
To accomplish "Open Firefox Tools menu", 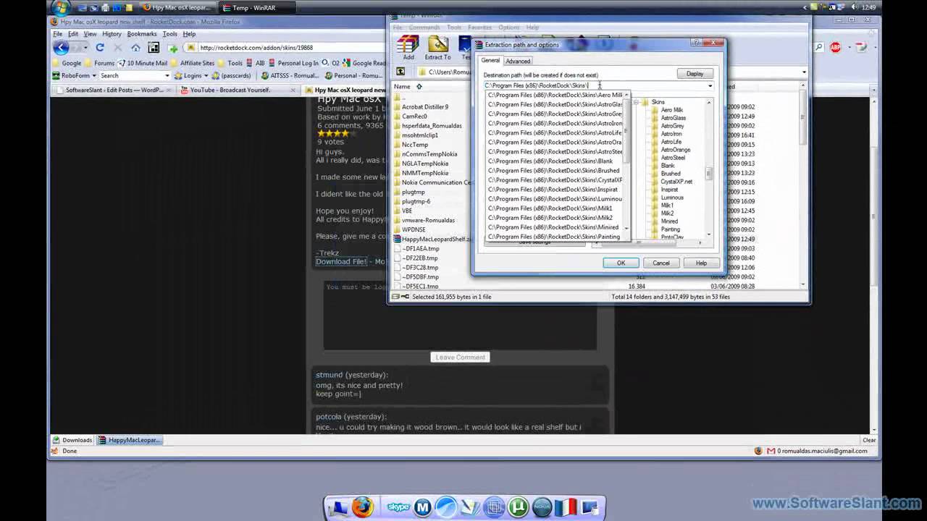I will coord(169,34).
